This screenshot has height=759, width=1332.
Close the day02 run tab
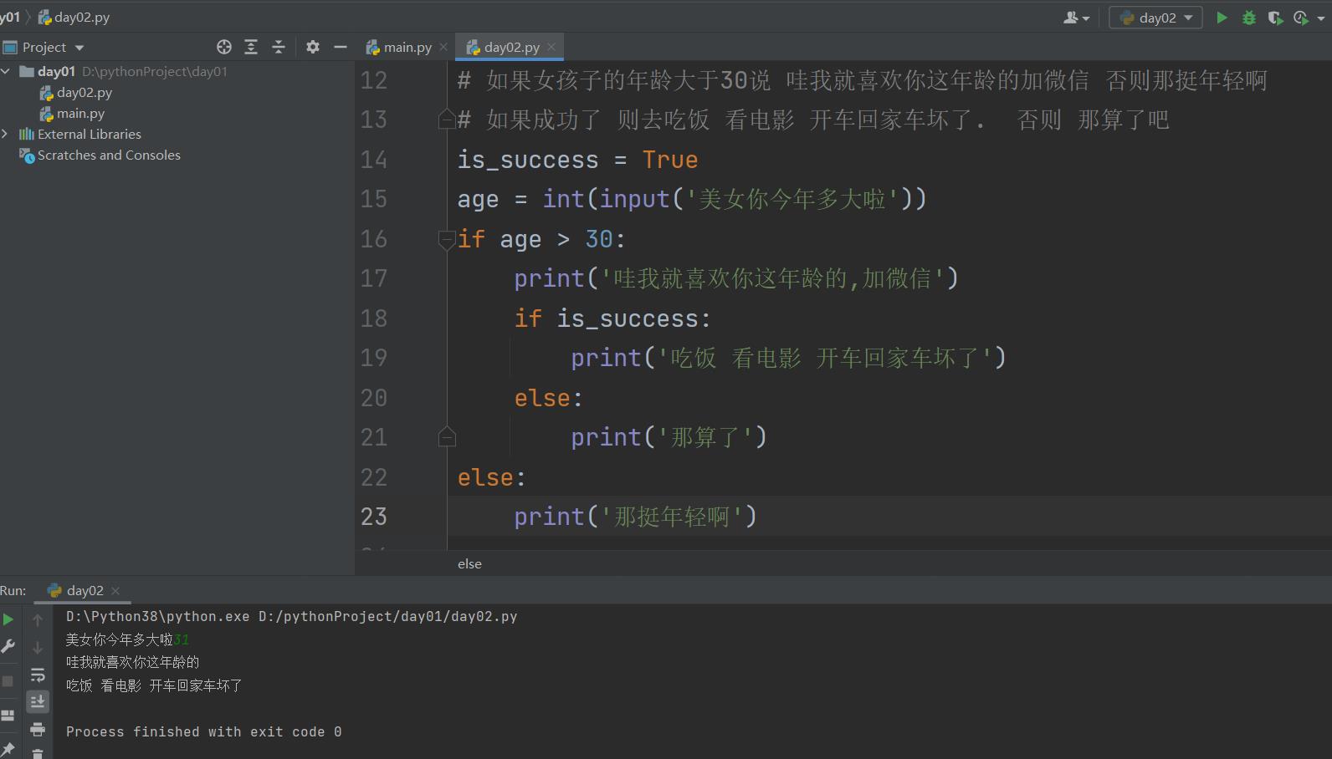click(115, 591)
